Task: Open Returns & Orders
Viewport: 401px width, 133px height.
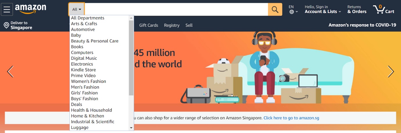Action: [x=357, y=9]
